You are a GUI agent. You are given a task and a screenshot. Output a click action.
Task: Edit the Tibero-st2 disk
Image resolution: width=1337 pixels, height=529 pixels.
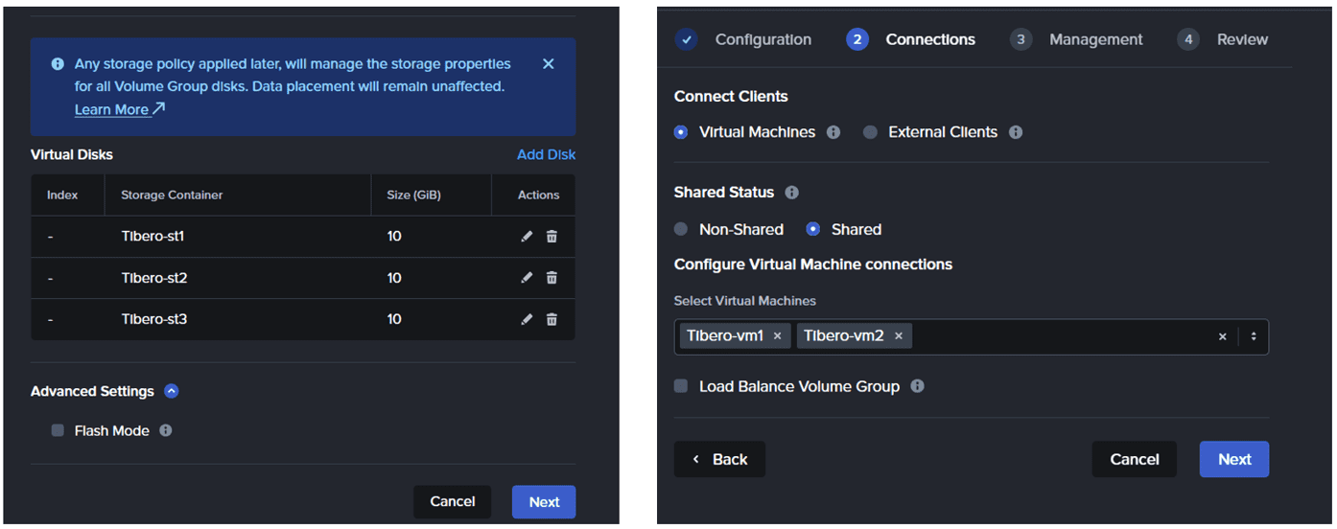[527, 278]
